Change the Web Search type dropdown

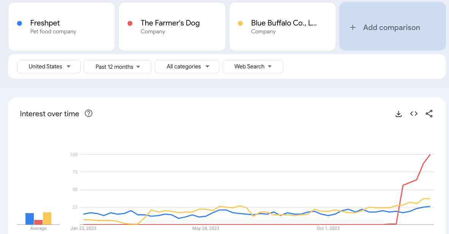pos(252,66)
